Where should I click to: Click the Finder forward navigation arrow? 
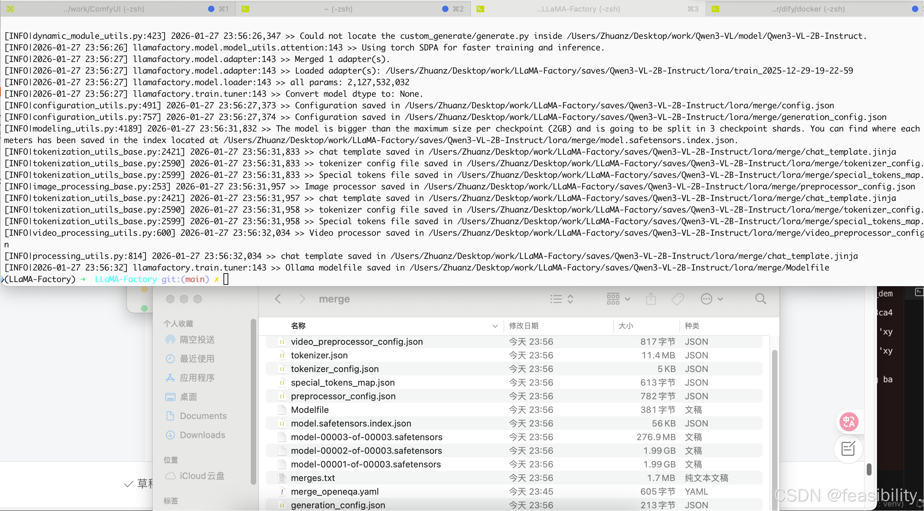click(303, 299)
